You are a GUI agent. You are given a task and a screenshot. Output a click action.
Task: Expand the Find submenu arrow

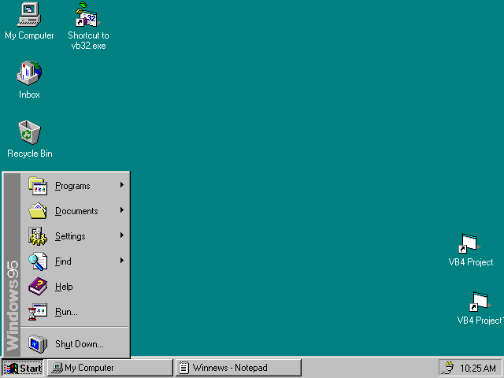coord(122,261)
